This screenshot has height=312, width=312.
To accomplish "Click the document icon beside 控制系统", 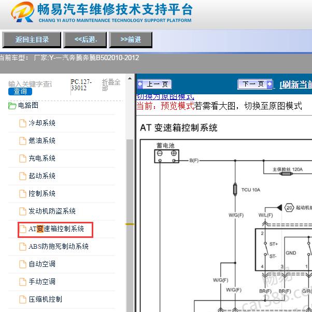I will pyautogui.click(x=23, y=194).
